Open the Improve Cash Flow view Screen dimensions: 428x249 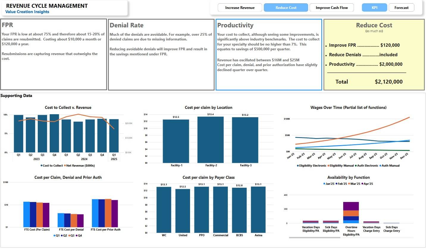332,8
